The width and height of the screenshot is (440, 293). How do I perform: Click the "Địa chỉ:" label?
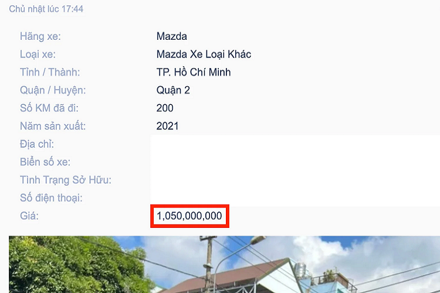(x=37, y=144)
